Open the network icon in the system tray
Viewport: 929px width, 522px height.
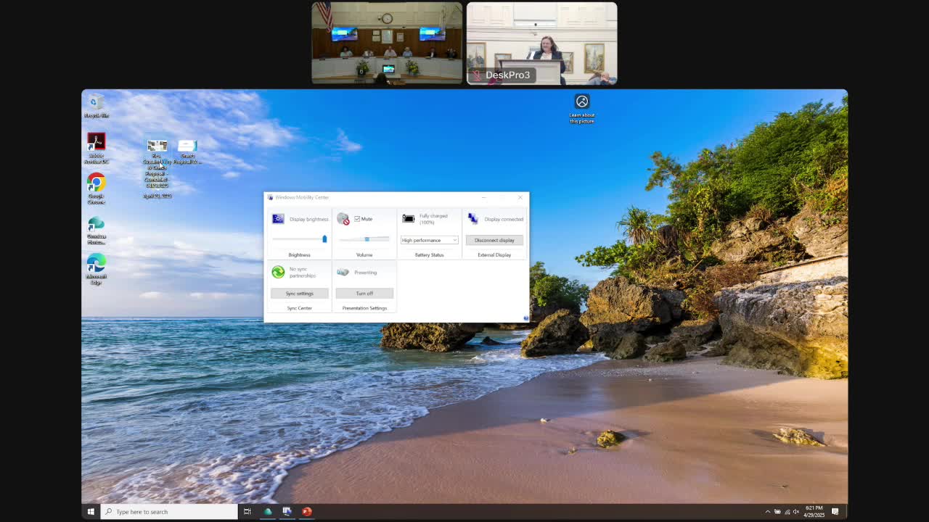pyautogui.click(x=787, y=512)
